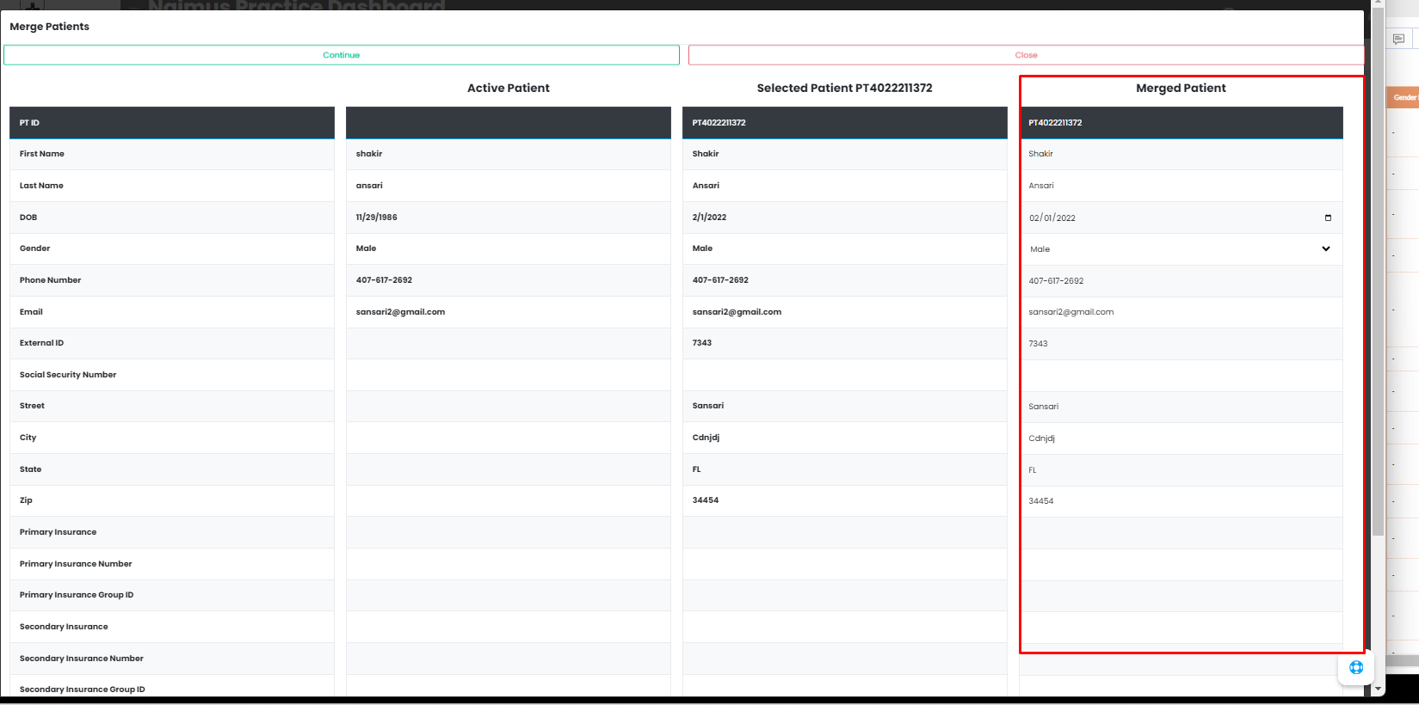Click the 'PT ID' row label
1419x705 pixels.
click(29, 123)
